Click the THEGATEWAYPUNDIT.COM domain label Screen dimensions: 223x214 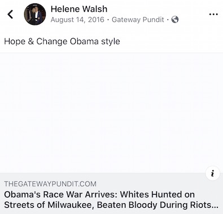[x=50, y=184]
